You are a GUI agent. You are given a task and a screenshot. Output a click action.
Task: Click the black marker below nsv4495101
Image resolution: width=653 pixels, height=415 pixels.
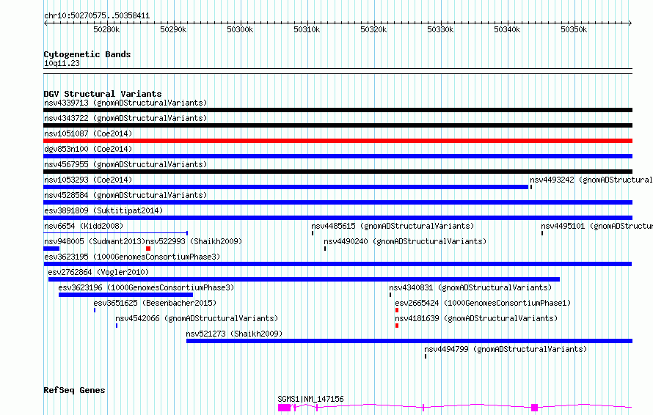542,233
